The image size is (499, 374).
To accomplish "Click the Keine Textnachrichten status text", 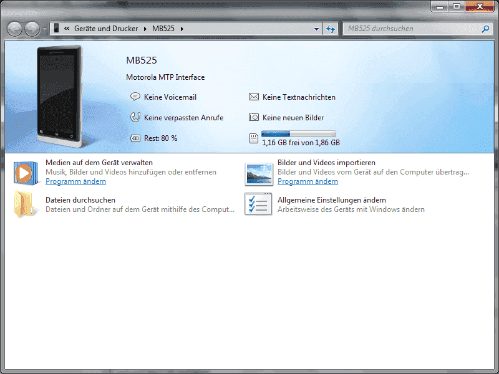I will (299, 97).
